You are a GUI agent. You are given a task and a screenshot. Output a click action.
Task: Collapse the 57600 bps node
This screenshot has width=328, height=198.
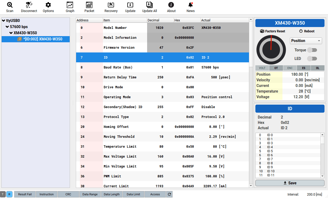click(x=7, y=27)
